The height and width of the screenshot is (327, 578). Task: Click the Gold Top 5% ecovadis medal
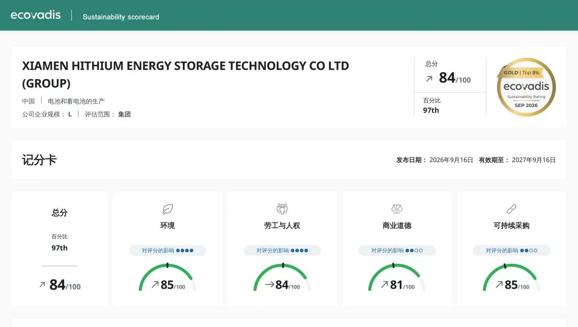pos(527,87)
